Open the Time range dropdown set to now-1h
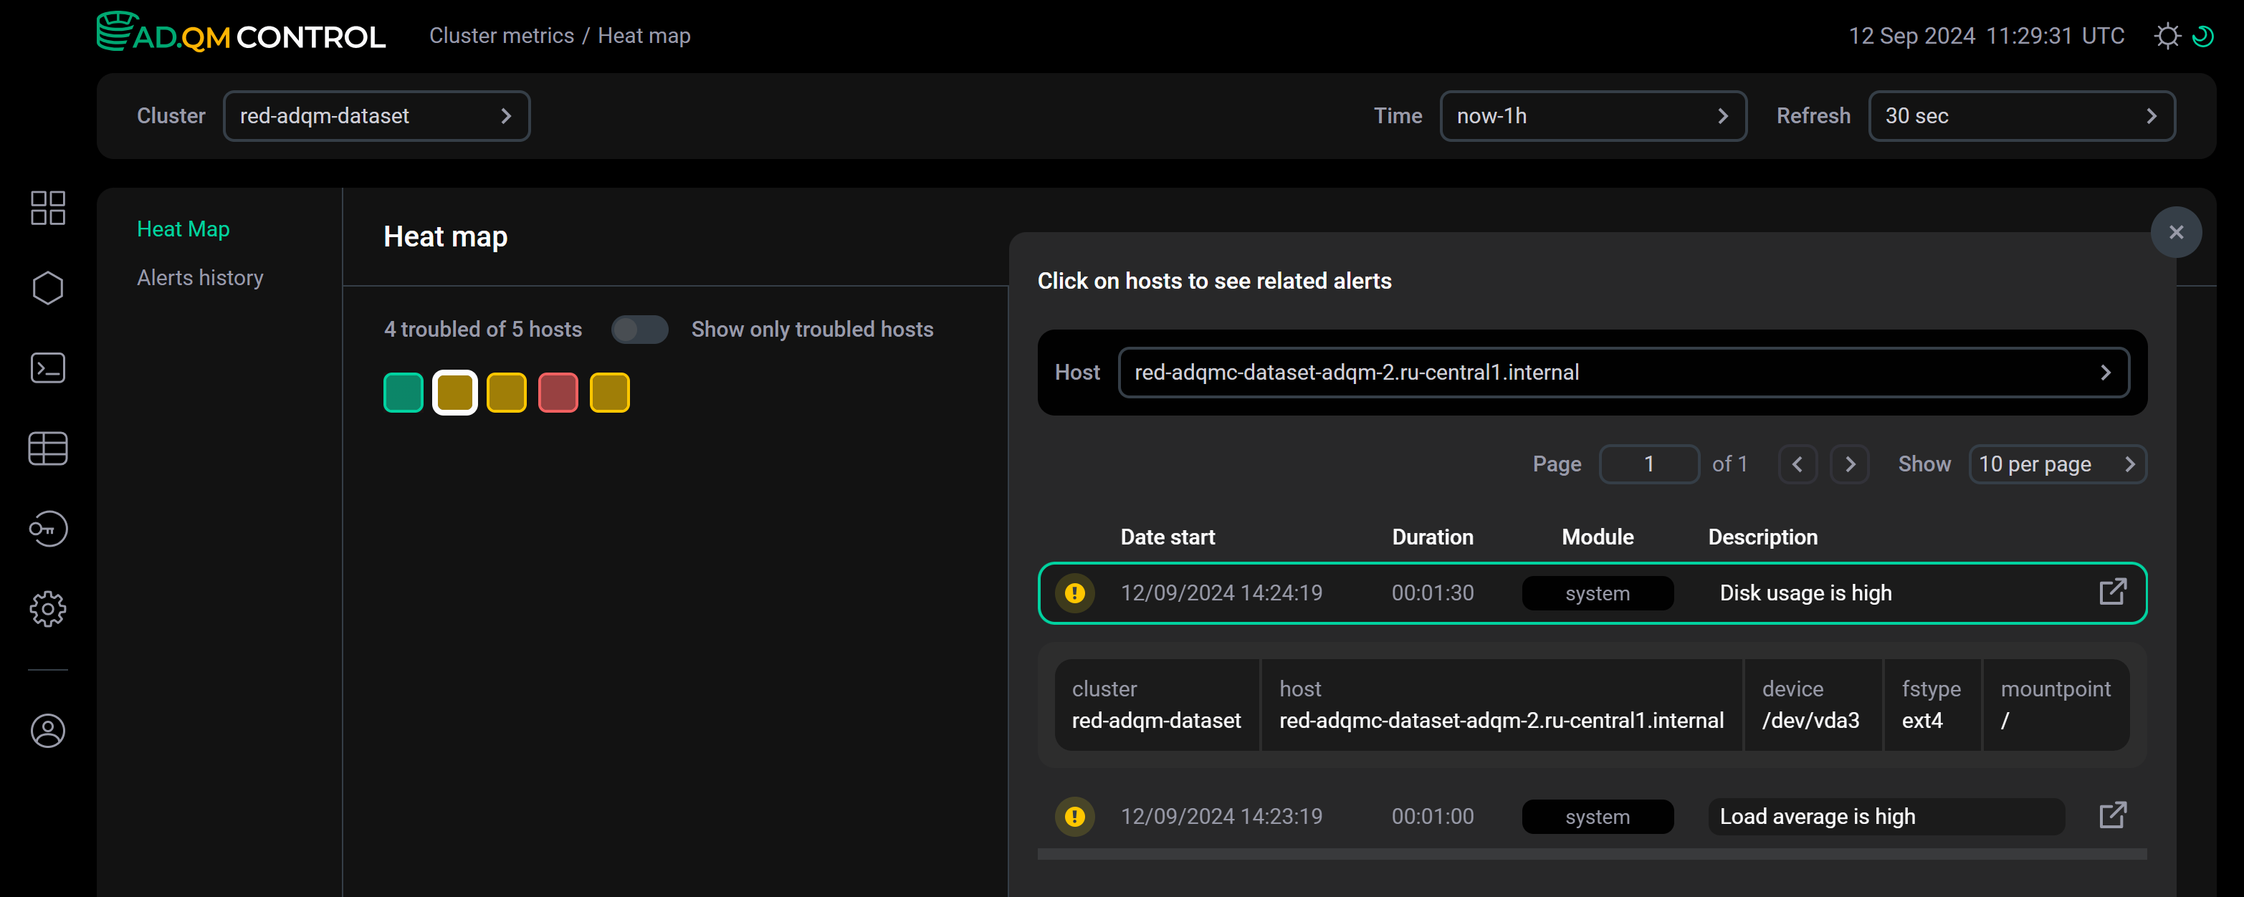The width and height of the screenshot is (2244, 897). 1593,115
